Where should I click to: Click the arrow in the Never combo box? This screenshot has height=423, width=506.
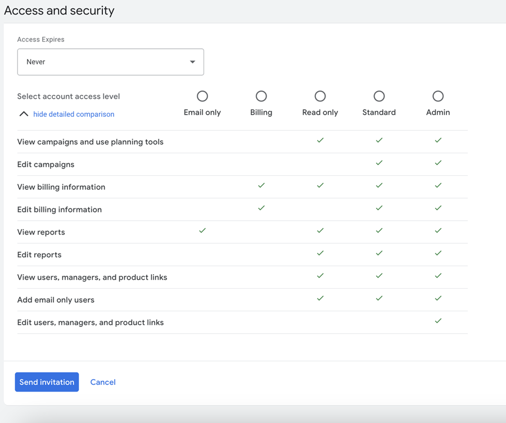tap(192, 62)
